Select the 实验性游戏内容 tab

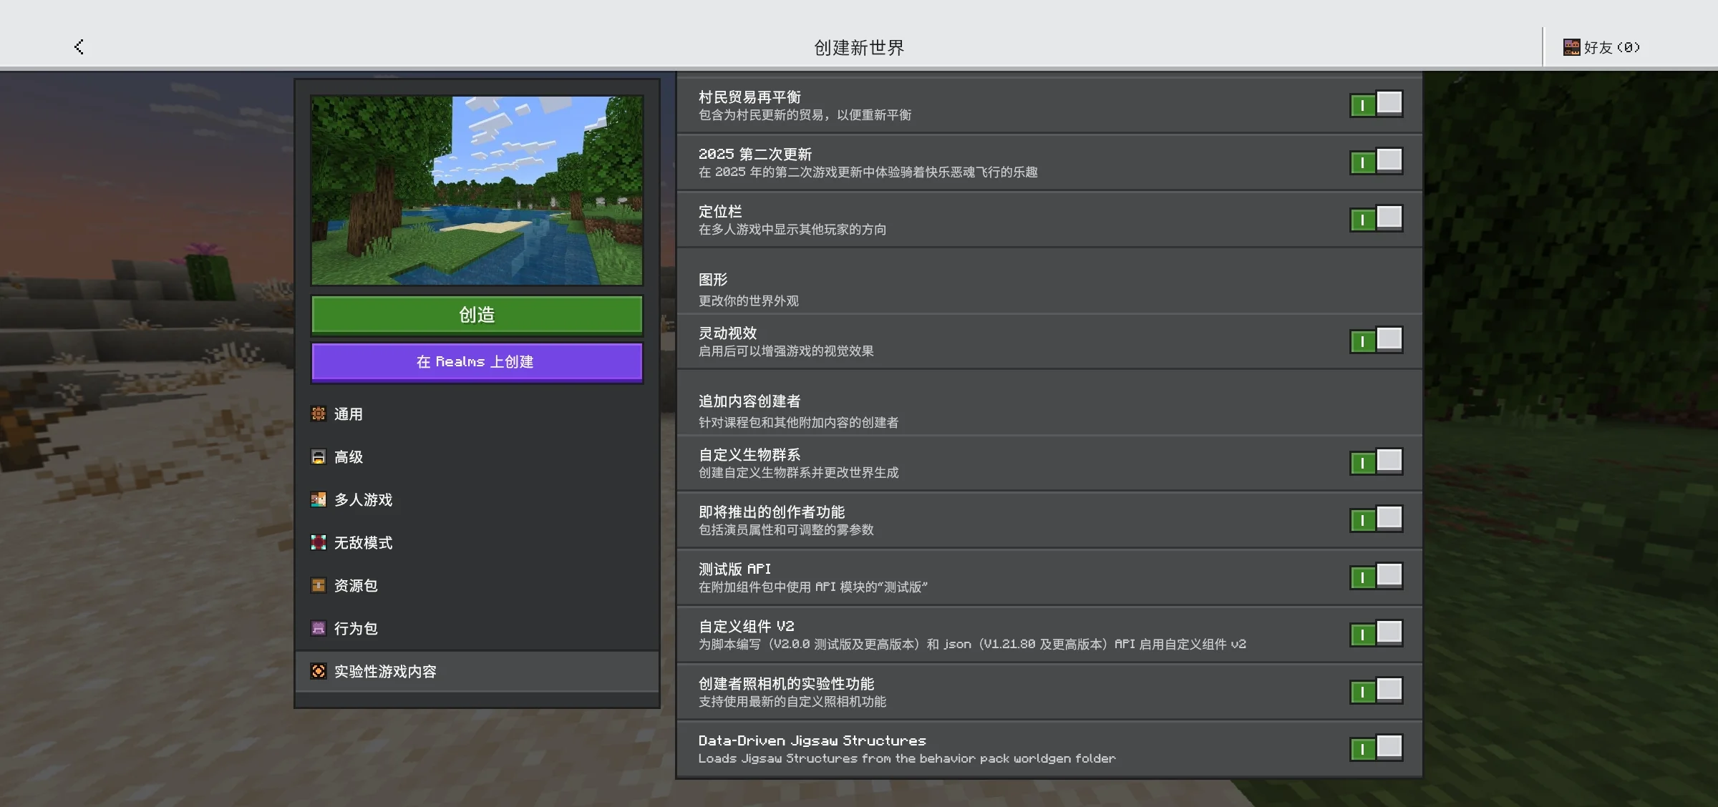477,672
